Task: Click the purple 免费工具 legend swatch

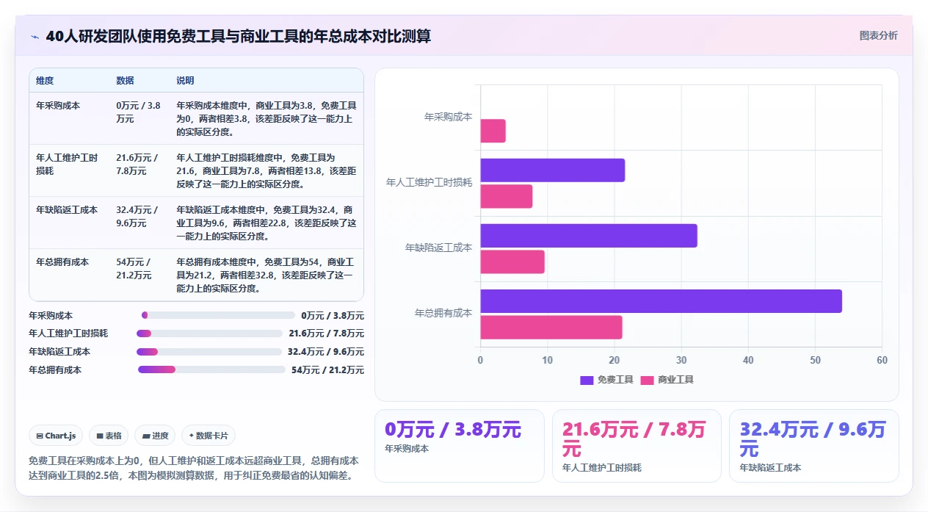Action: click(587, 380)
